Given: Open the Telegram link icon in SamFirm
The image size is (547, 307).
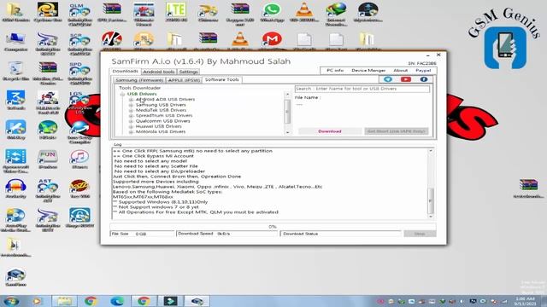Looking at the screenshot, I should point(388,79).
